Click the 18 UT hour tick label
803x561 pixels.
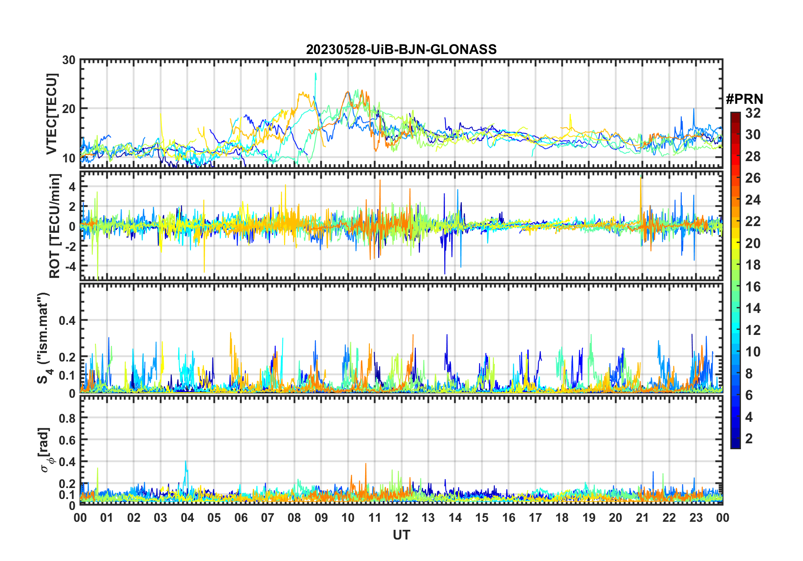click(x=562, y=518)
